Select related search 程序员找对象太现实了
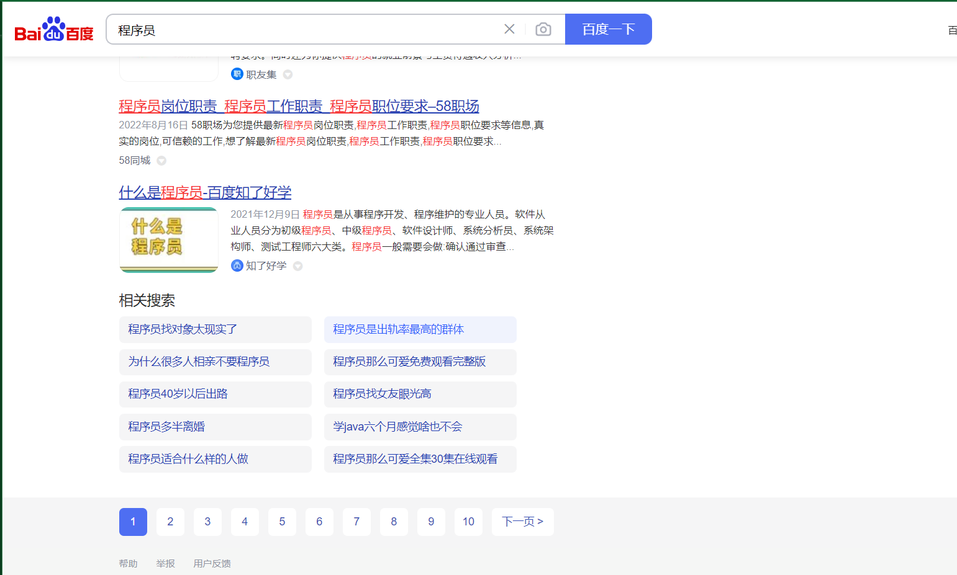The height and width of the screenshot is (575, 957). 215,329
